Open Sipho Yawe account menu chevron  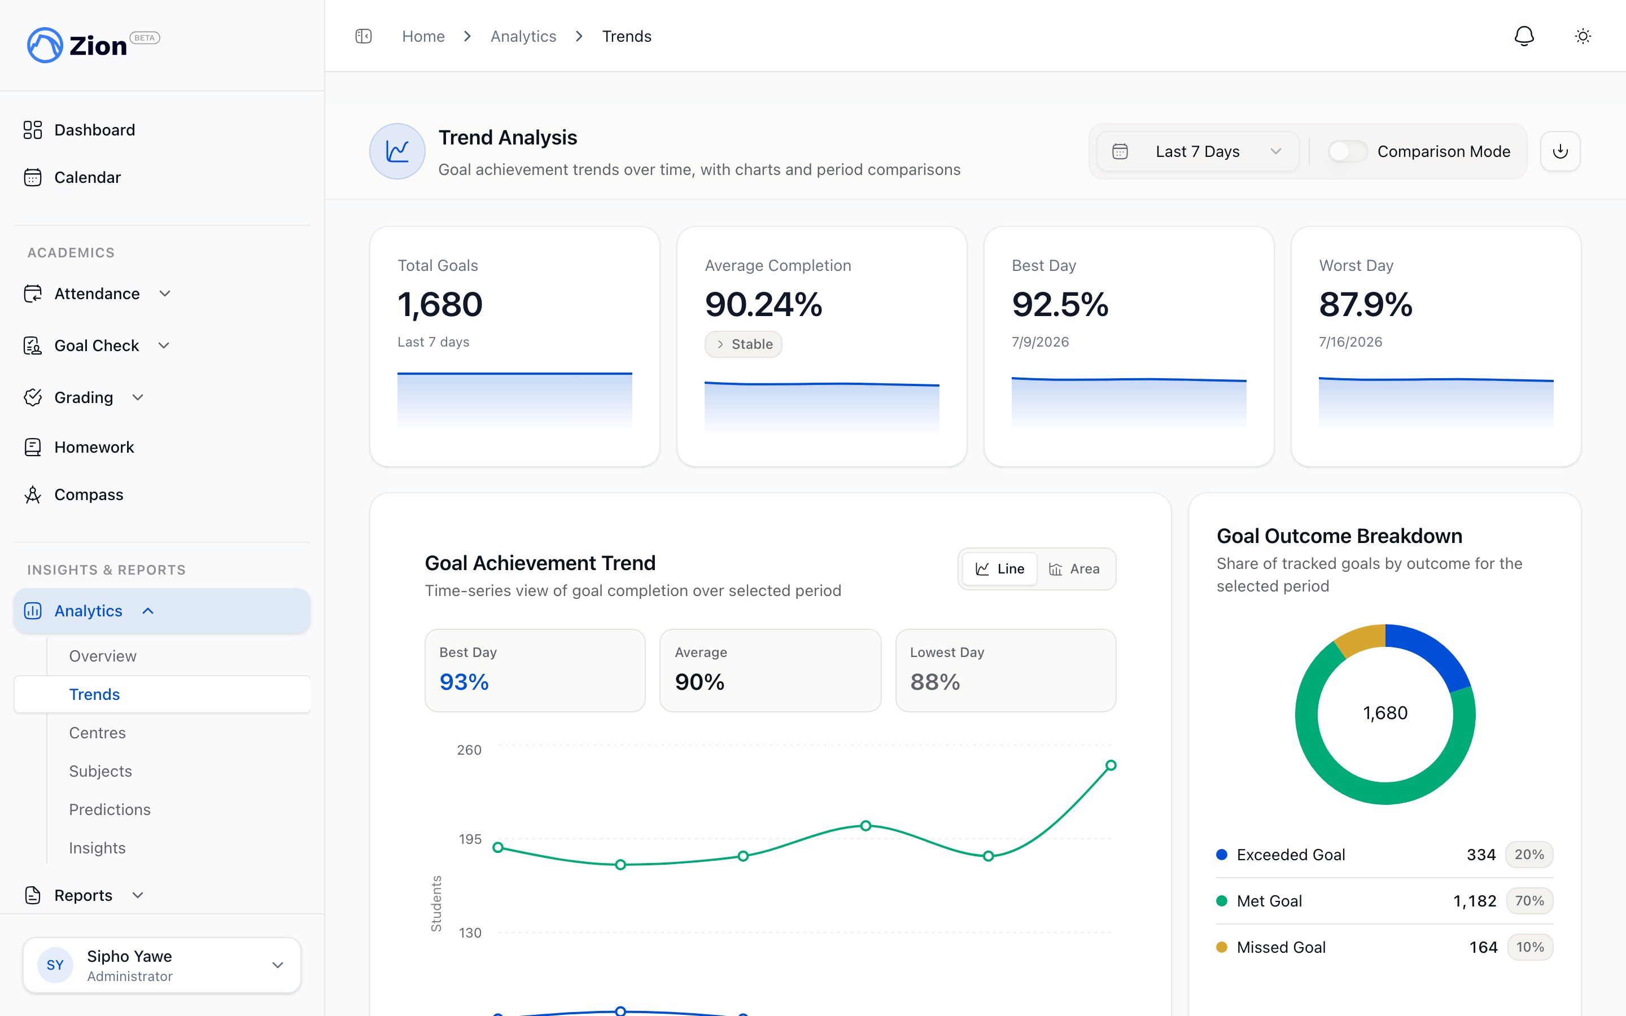tap(278, 965)
